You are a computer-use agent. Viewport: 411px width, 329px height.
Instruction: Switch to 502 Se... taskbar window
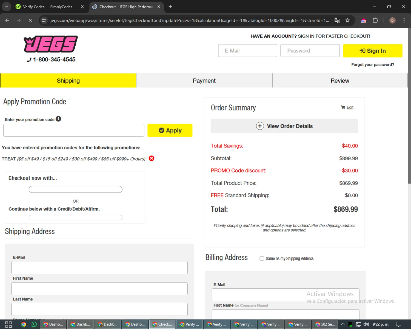[325, 324]
